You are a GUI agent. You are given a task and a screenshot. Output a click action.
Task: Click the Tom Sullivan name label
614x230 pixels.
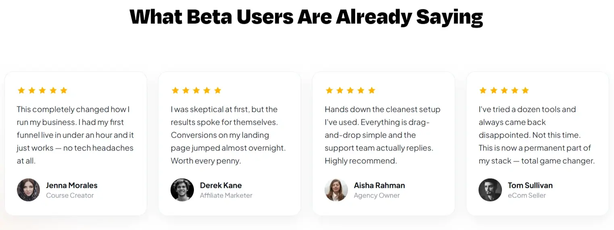coord(530,185)
